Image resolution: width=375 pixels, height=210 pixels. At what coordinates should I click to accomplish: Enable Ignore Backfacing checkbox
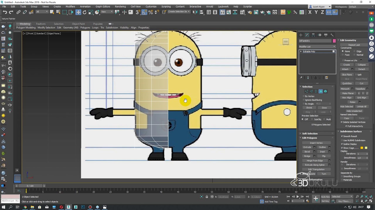coord(304,100)
